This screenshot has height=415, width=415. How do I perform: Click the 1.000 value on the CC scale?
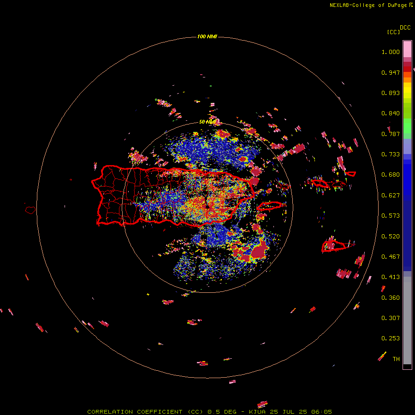391,52
